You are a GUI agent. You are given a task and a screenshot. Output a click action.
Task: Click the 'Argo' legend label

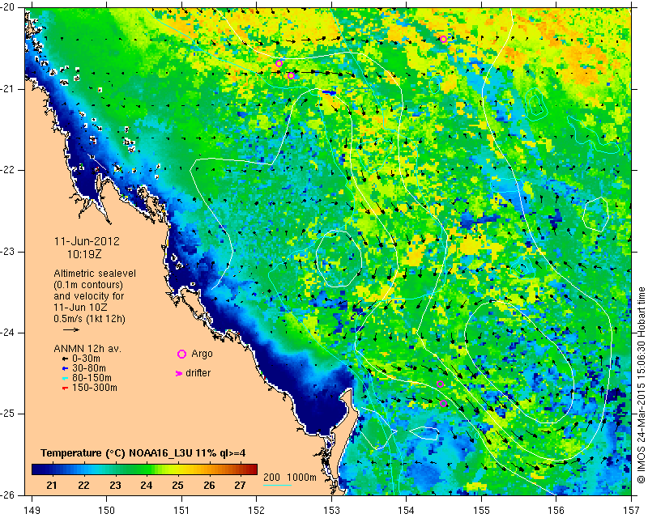(x=202, y=354)
